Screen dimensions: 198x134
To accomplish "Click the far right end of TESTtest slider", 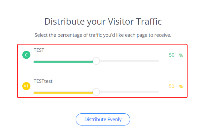I will [158, 92].
